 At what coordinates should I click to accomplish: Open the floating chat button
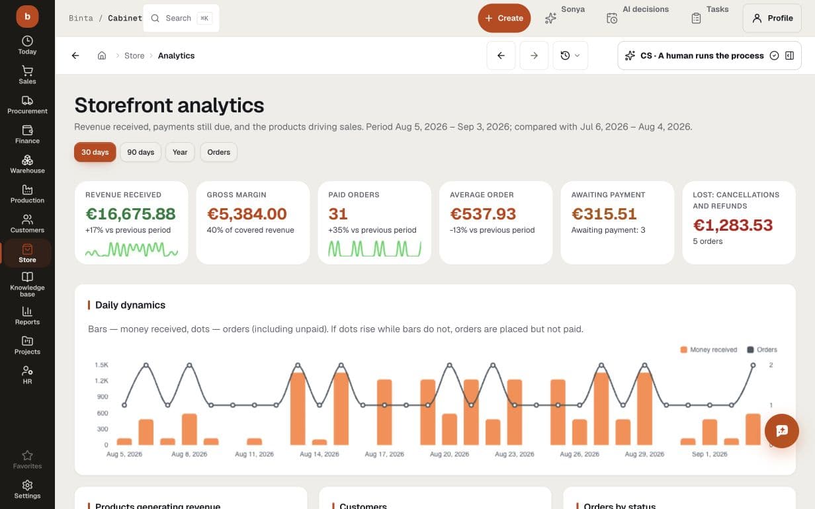(x=782, y=430)
